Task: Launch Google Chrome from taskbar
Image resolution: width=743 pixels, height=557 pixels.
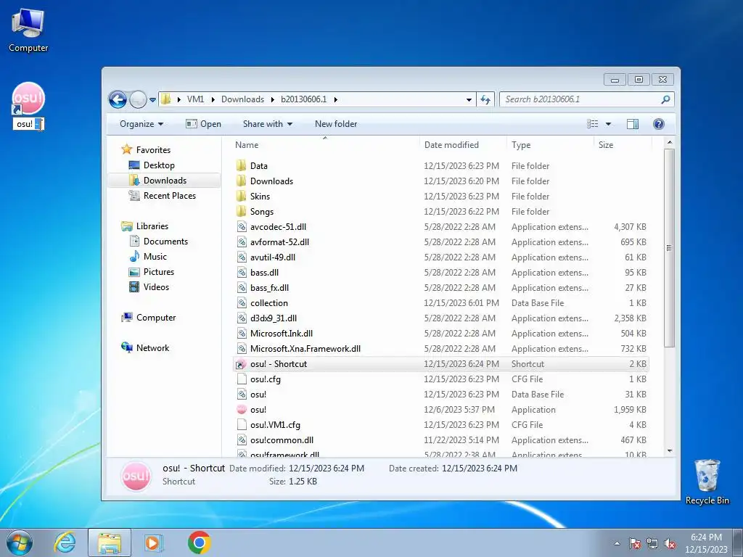Action: coord(199,542)
